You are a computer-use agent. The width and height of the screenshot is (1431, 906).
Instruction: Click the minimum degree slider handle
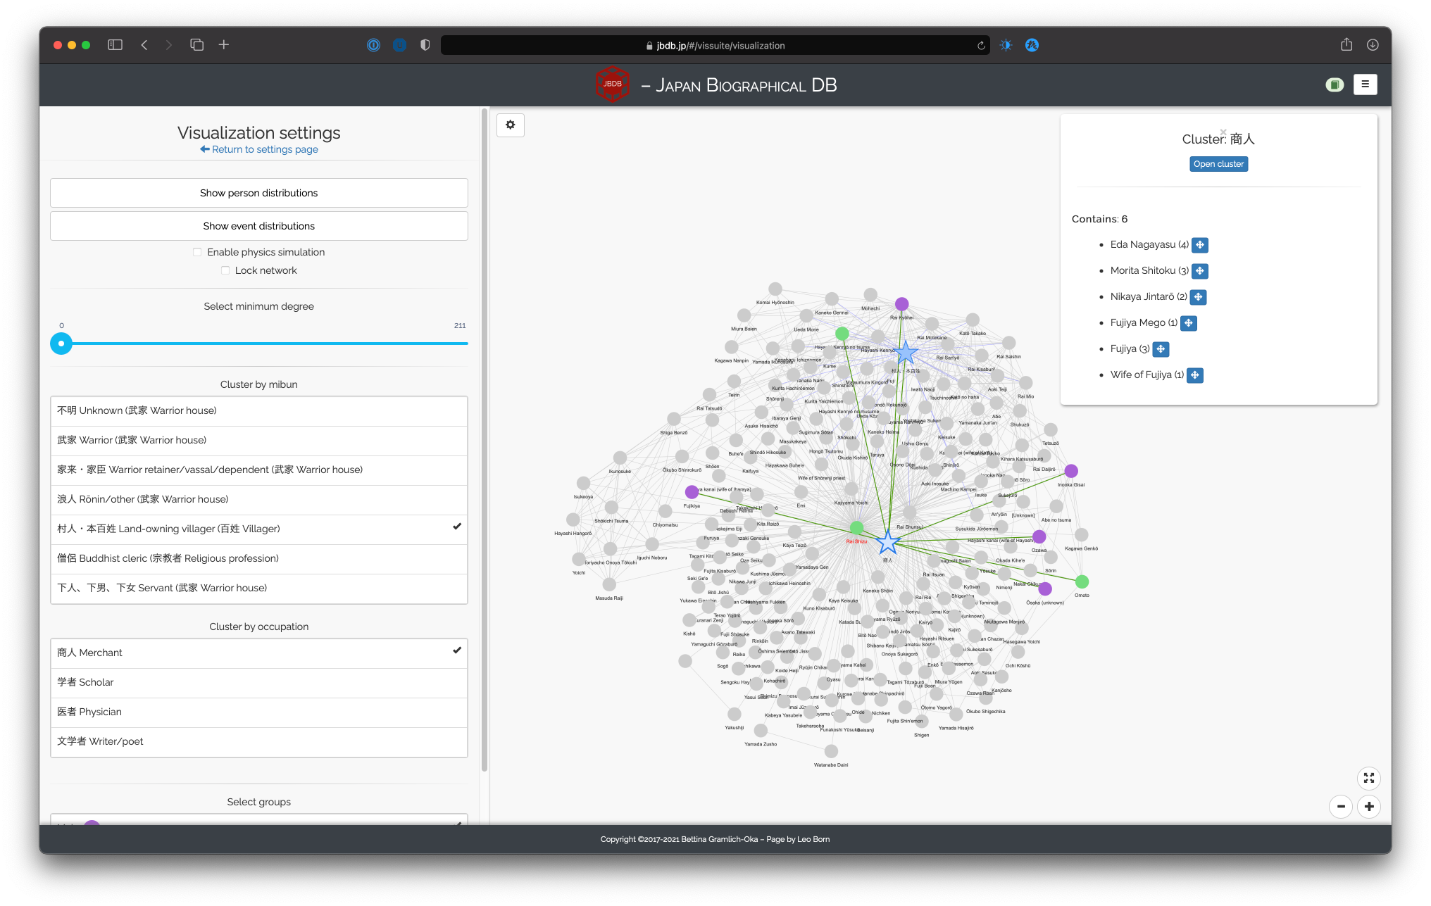[x=61, y=344]
